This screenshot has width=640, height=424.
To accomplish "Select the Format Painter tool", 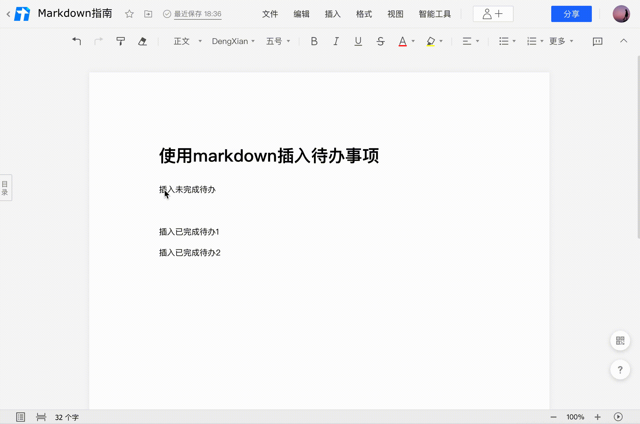I will (x=121, y=41).
